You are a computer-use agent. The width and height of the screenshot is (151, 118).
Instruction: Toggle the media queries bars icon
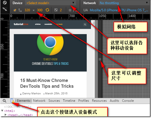pyautogui.click(x=5, y=9)
